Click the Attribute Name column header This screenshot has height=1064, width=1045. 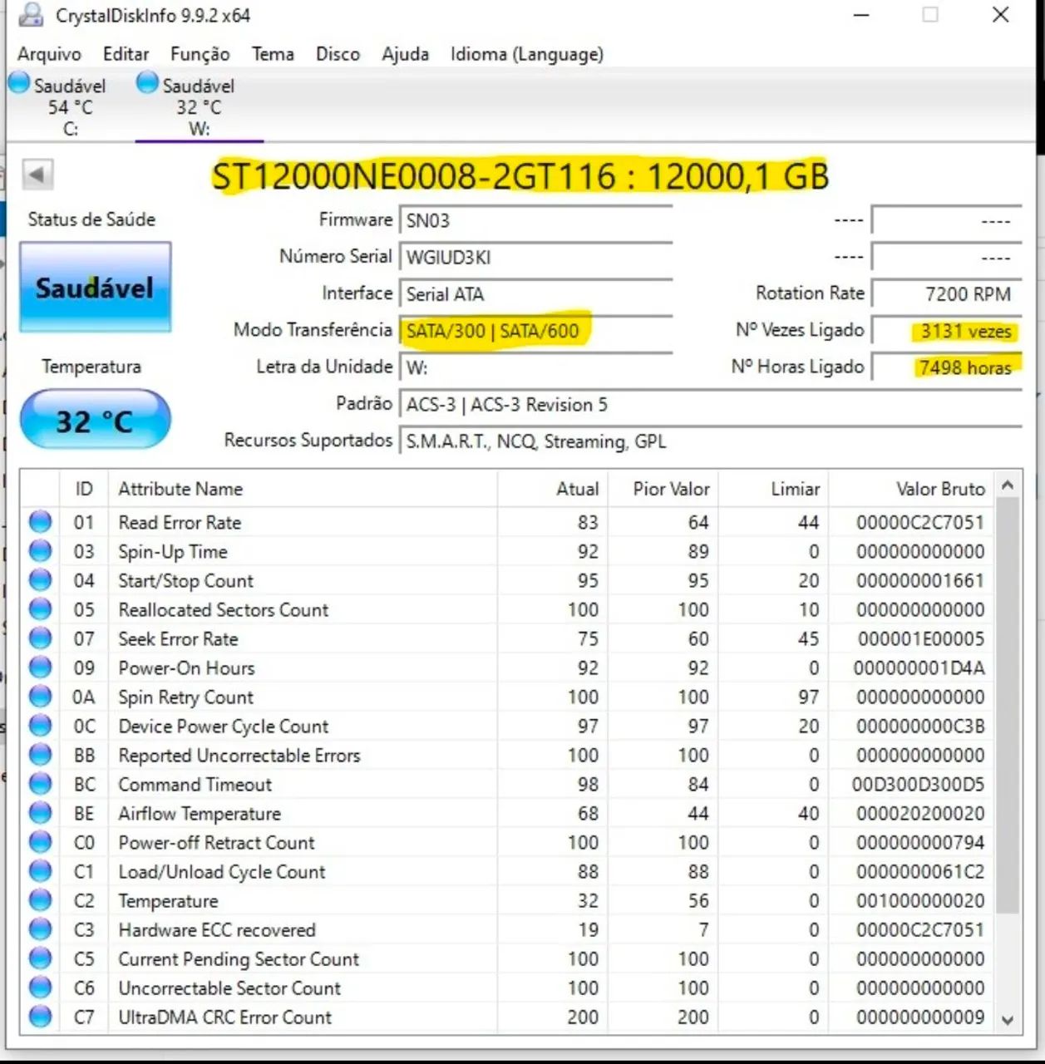(x=303, y=489)
